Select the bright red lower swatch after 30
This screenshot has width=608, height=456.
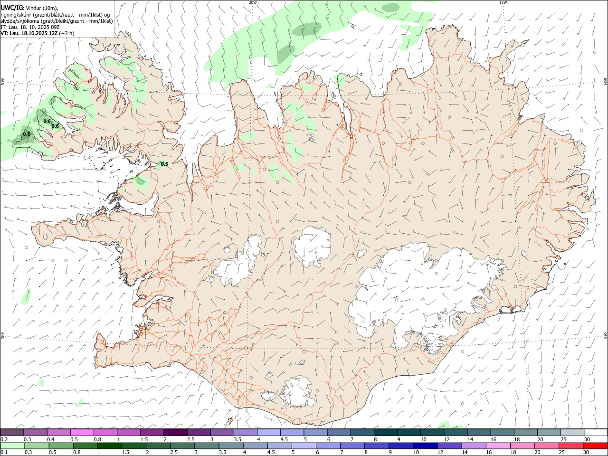pyautogui.click(x=595, y=446)
